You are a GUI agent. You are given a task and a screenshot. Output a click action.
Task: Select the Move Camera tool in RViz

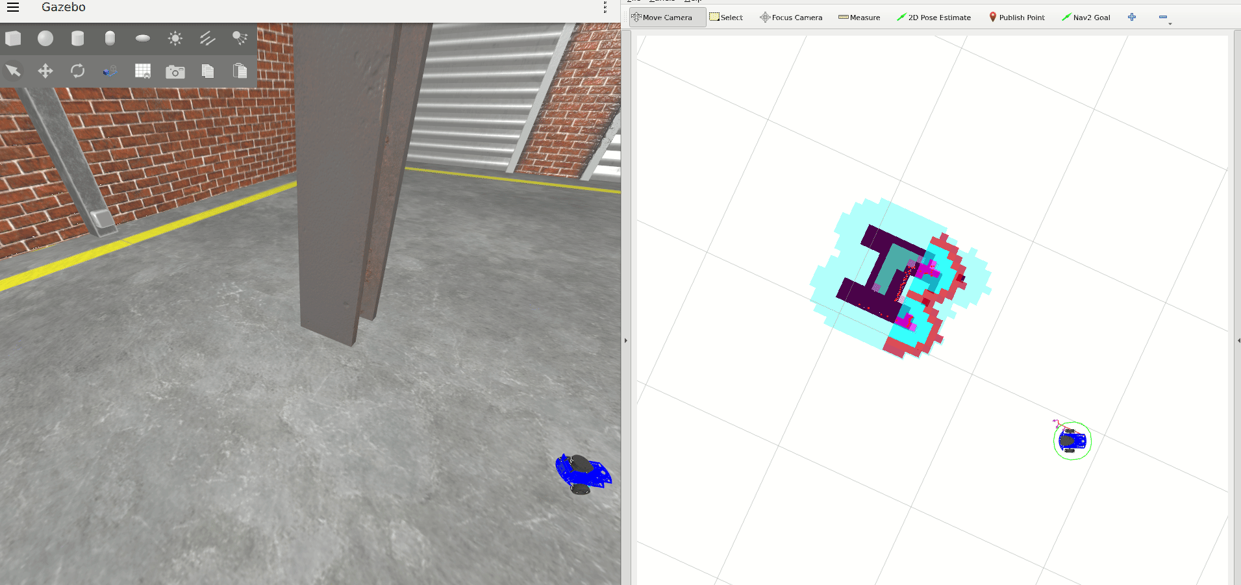(x=667, y=18)
